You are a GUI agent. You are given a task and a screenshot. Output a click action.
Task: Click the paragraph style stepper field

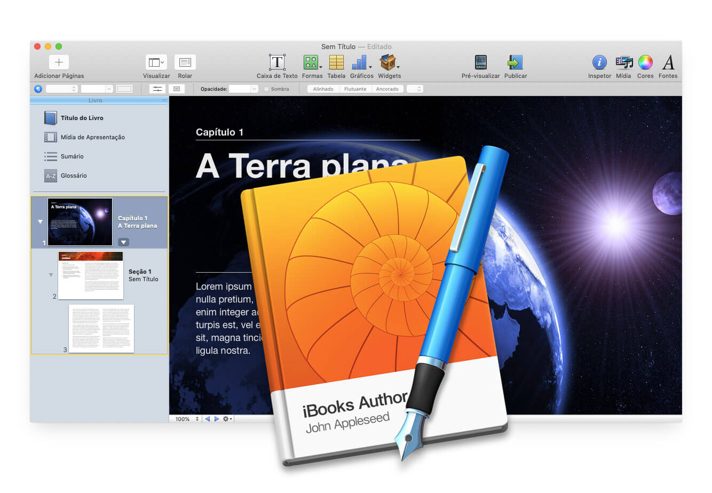(x=62, y=89)
